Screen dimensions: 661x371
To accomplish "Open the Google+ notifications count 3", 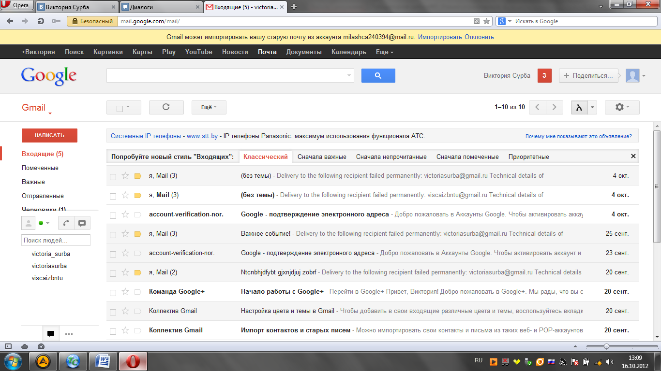I will click(544, 75).
